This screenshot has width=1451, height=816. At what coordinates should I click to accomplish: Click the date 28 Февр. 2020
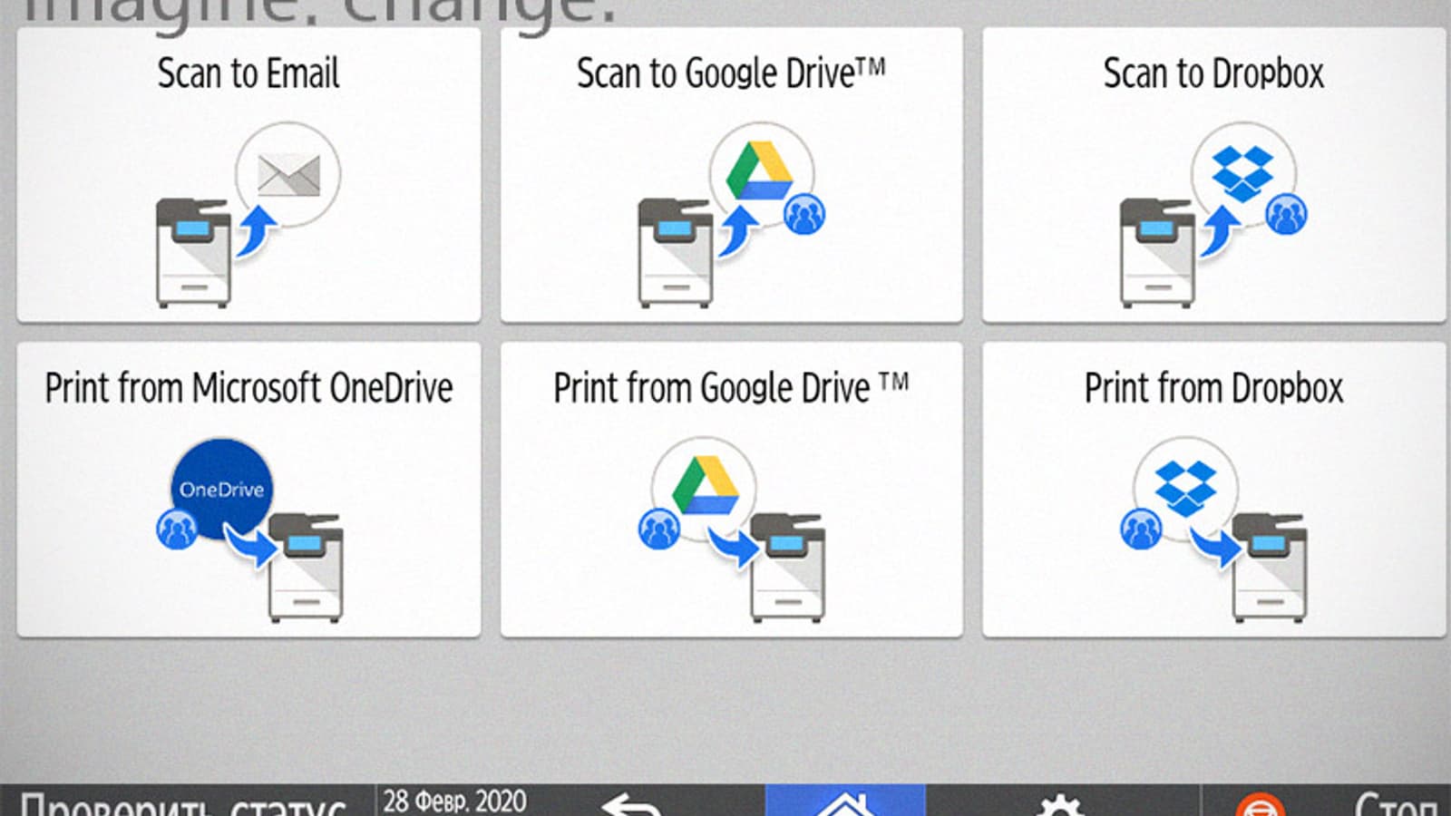pos(454,801)
